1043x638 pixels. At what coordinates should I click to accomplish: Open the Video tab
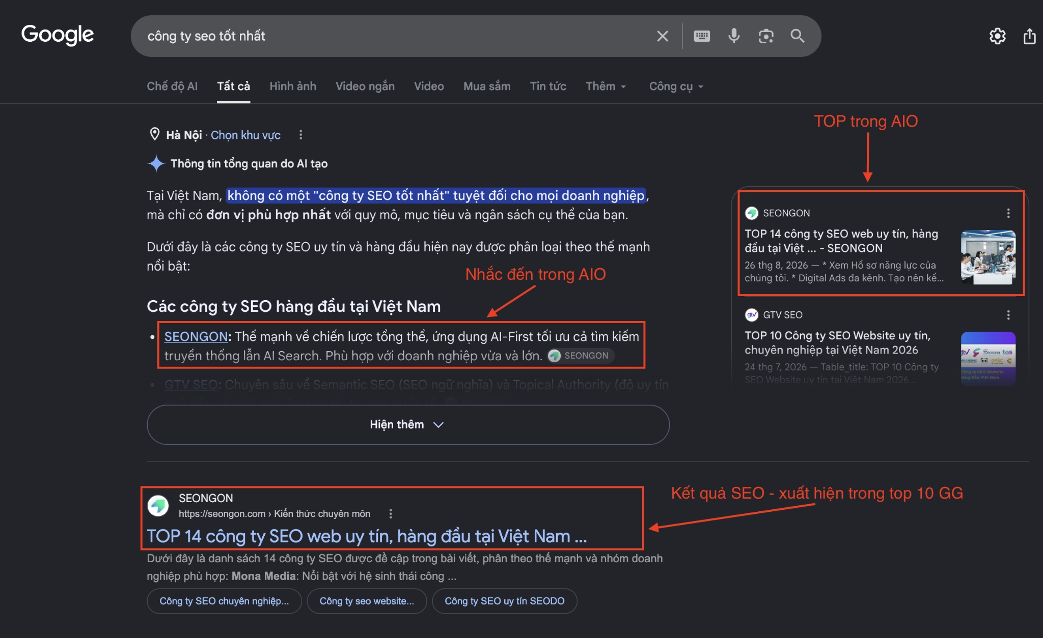coord(429,86)
